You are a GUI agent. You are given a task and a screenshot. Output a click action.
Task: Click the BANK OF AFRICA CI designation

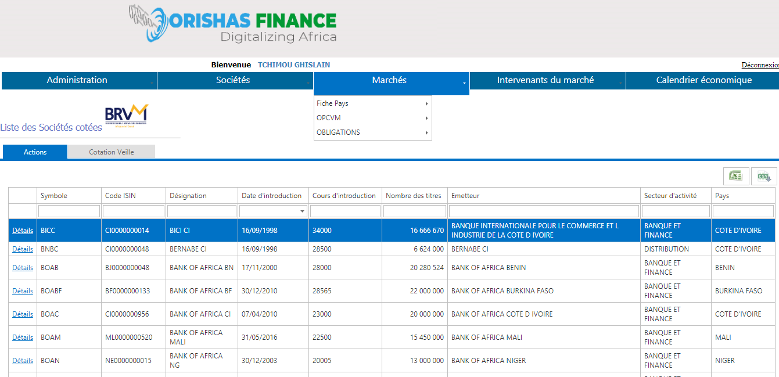coord(200,314)
